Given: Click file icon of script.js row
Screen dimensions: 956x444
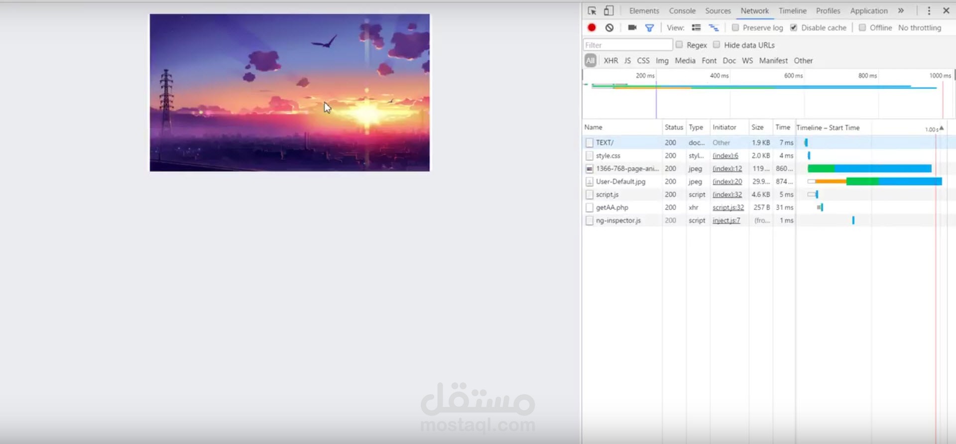Looking at the screenshot, I should click(590, 194).
